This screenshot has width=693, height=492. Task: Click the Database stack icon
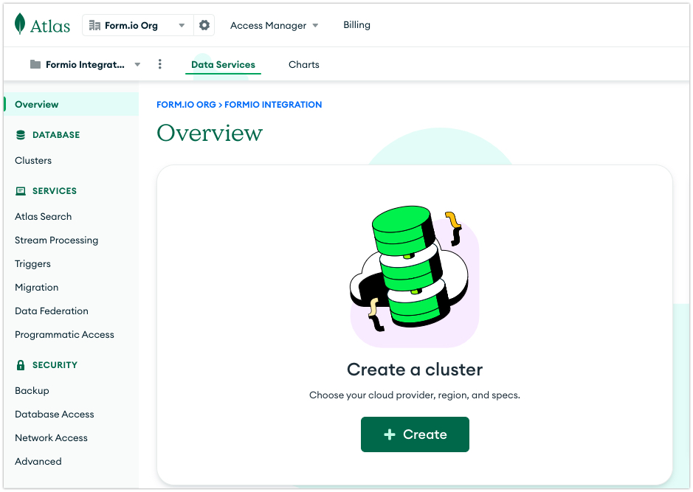[x=21, y=135]
